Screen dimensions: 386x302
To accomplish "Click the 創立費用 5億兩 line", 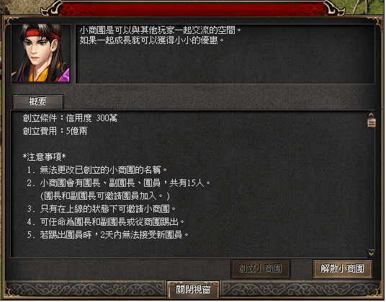I will coord(55,131).
